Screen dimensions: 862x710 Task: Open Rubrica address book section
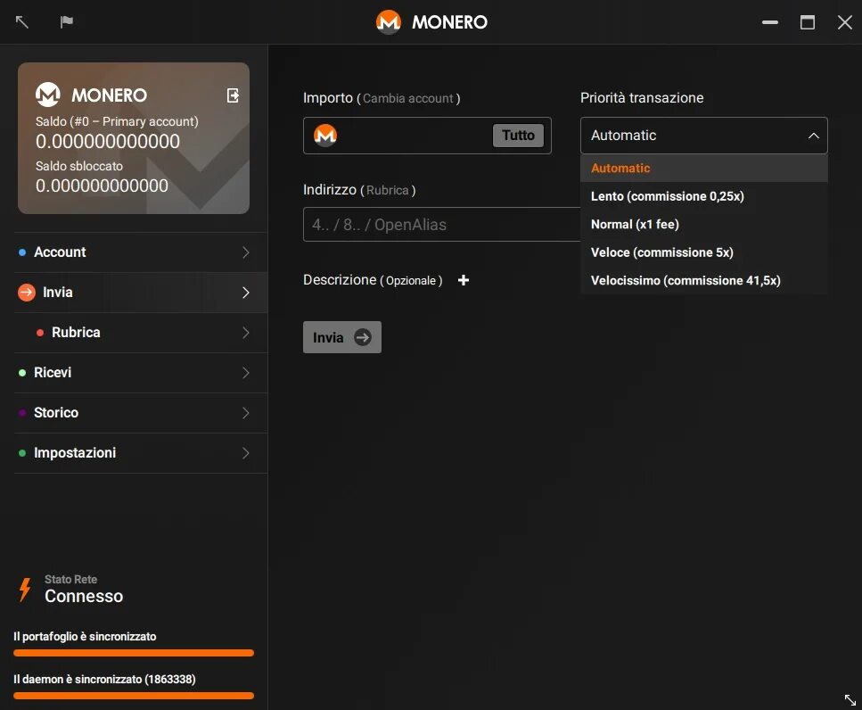tap(141, 332)
